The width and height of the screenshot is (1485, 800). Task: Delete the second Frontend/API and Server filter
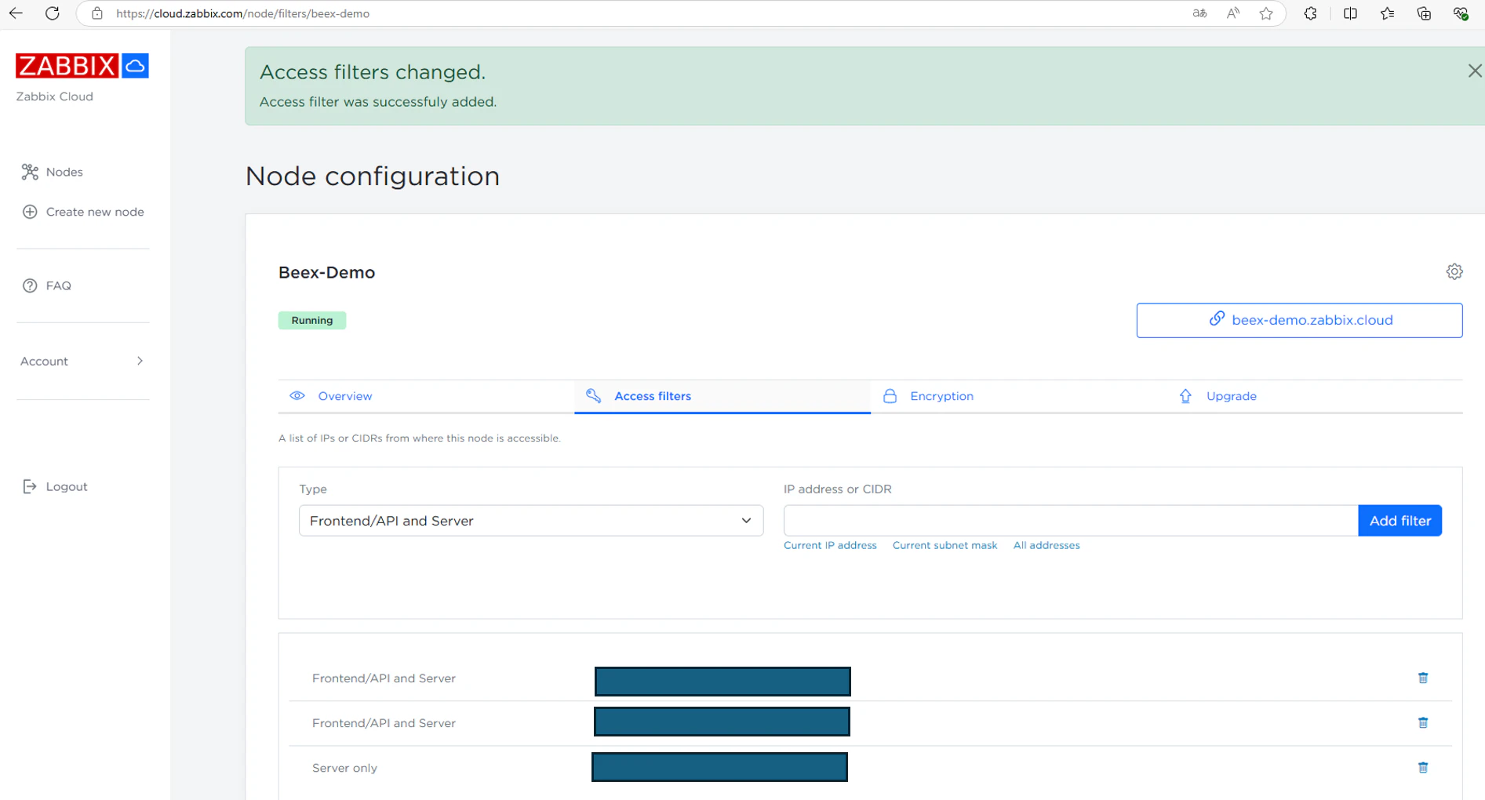(x=1423, y=722)
